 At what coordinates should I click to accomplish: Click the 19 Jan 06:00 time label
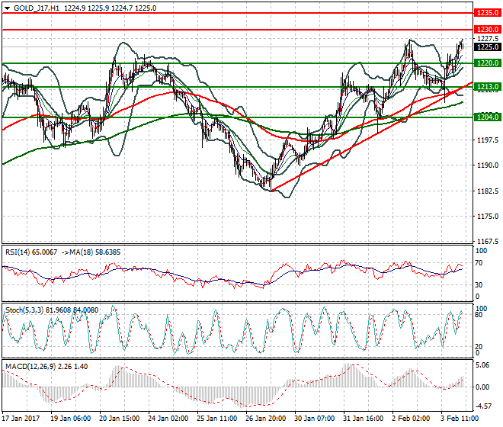point(71,419)
